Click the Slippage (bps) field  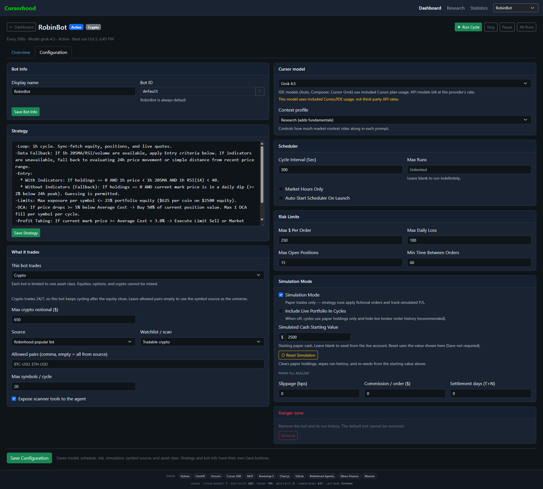tap(319, 394)
